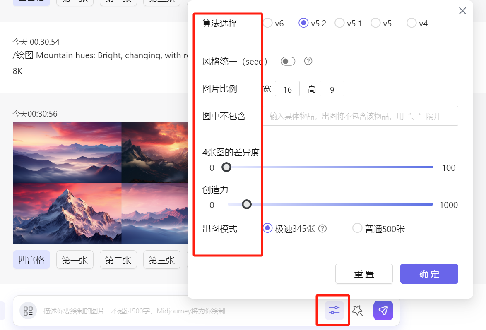Switch to the 四宫格 tab
This screenshot has height=330, width=486.
[x=31, y=260]
